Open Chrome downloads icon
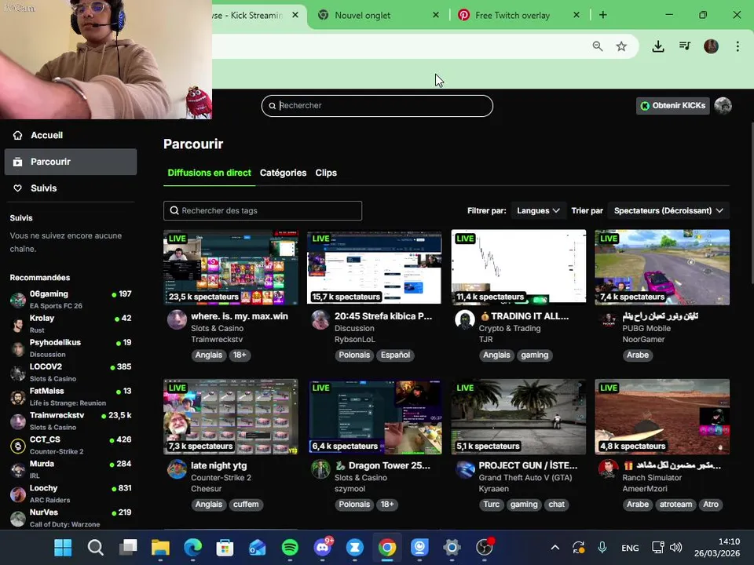Image resolution: width=754 pixels, height=565 pixels. click(x=658, y=46)
